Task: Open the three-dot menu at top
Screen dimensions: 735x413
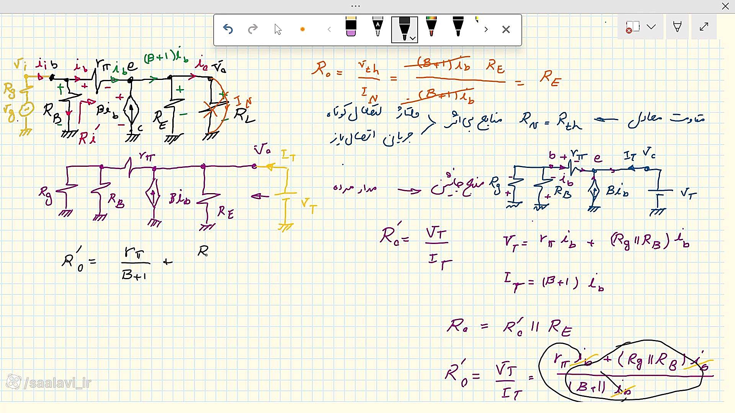Action: click(356, 6)
